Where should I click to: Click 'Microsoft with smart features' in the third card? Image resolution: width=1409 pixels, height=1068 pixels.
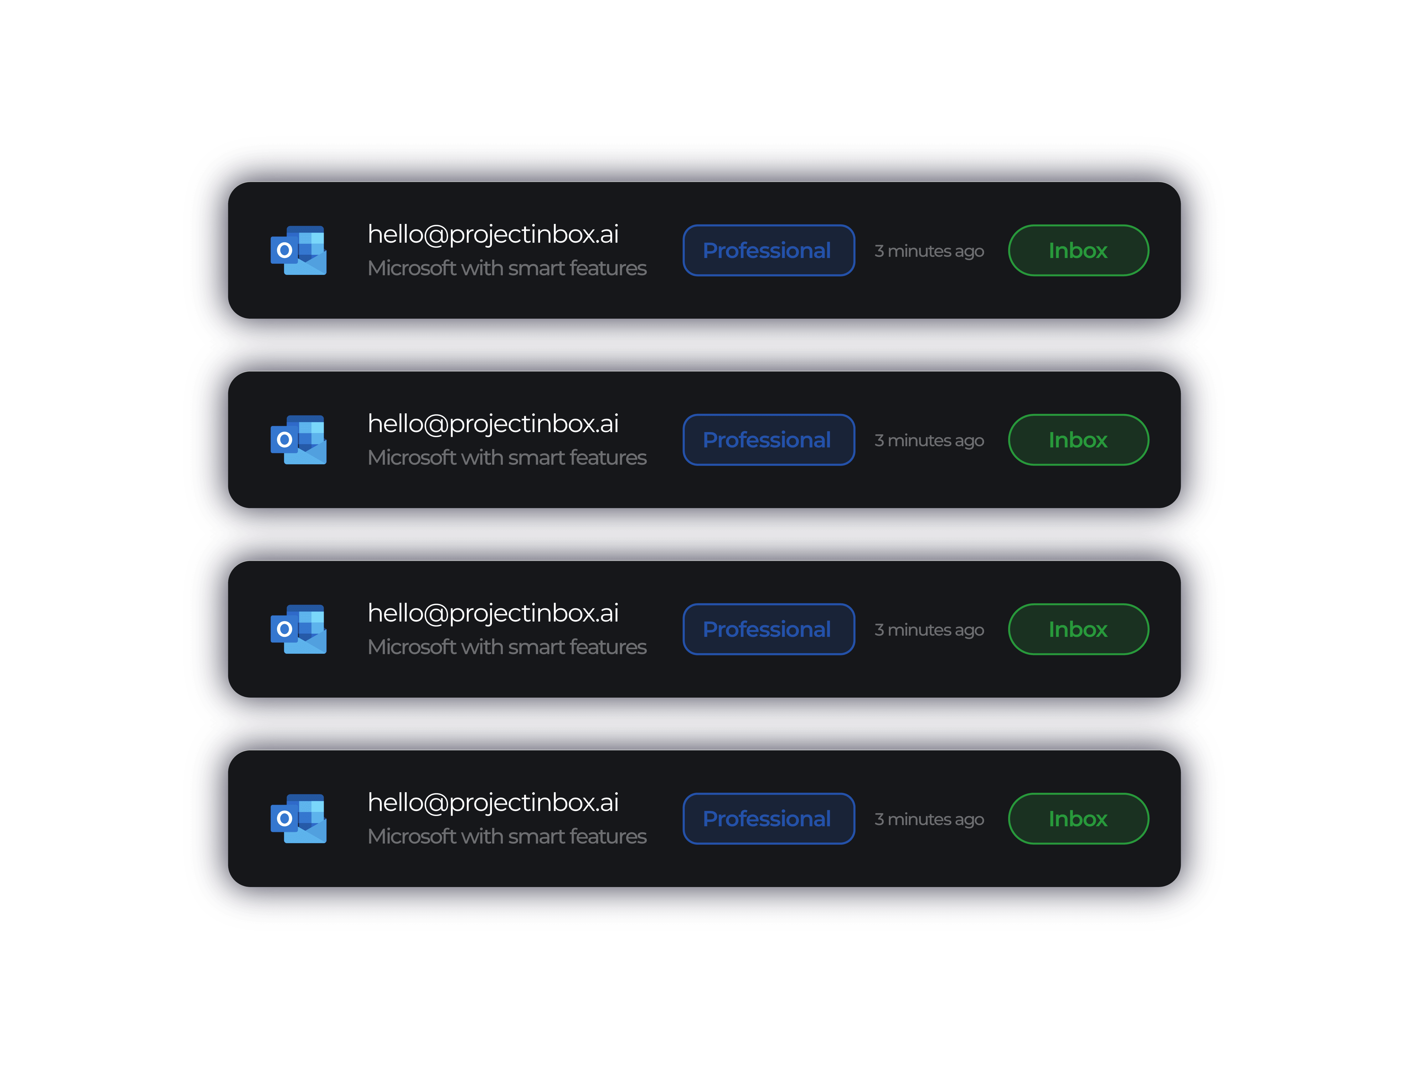tap(507, 647)
